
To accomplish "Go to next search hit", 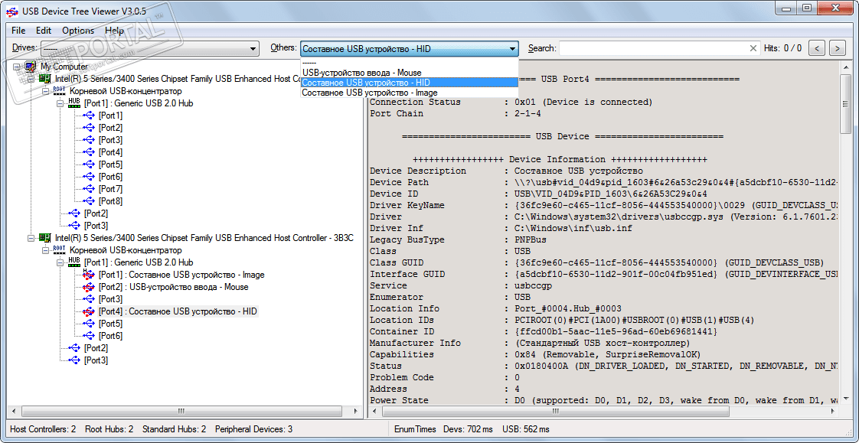I will tap(837, 48).
